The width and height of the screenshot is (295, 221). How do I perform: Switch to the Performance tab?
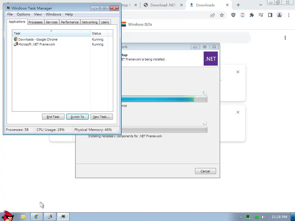coord(70,22)
